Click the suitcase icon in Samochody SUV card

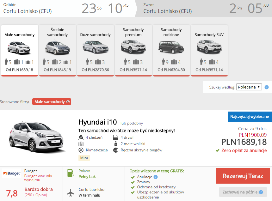pos(212,62)
